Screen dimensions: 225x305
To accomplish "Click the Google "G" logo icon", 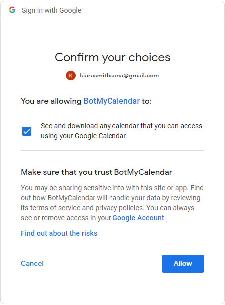I will [12, 10].
